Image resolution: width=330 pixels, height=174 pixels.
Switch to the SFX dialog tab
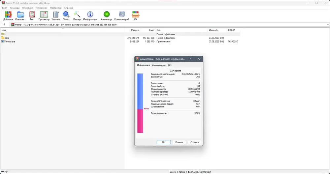(170, 65)
